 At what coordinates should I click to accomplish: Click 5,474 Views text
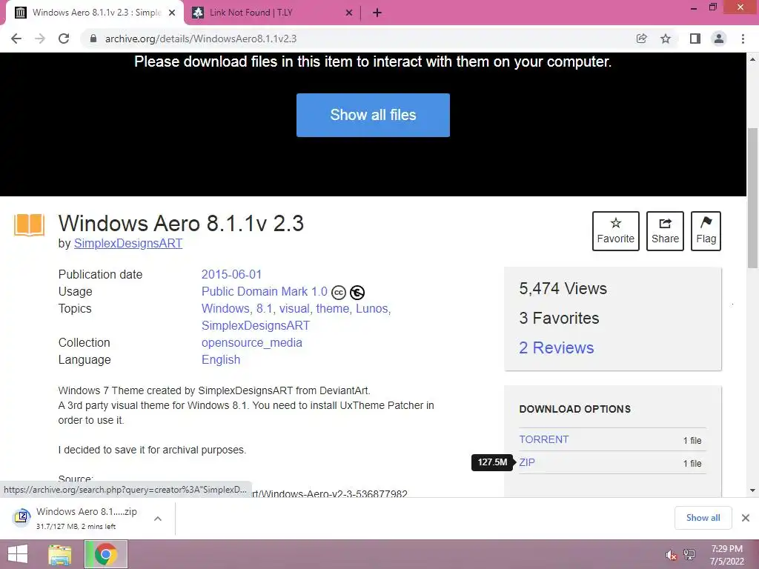563,288
